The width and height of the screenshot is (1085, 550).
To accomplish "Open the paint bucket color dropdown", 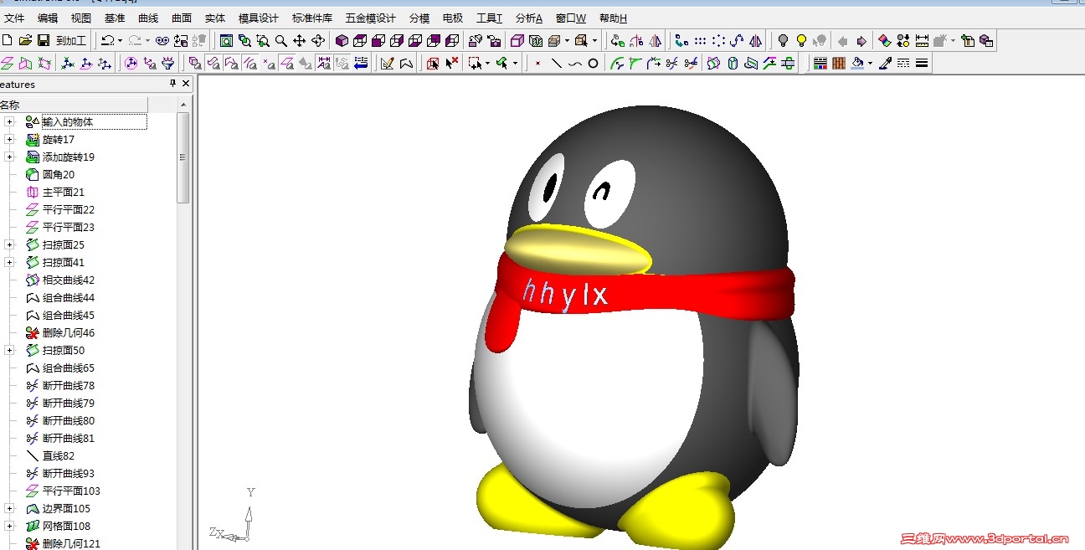I will pyautogui.click(x=870, y=63).
